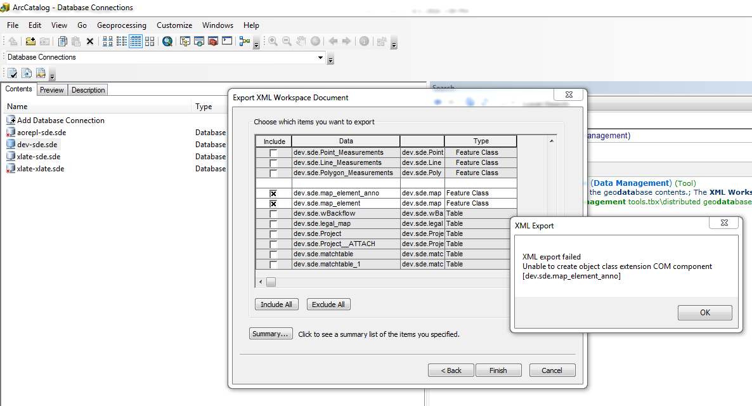Open the Edit menu

[x=34, y=25]
